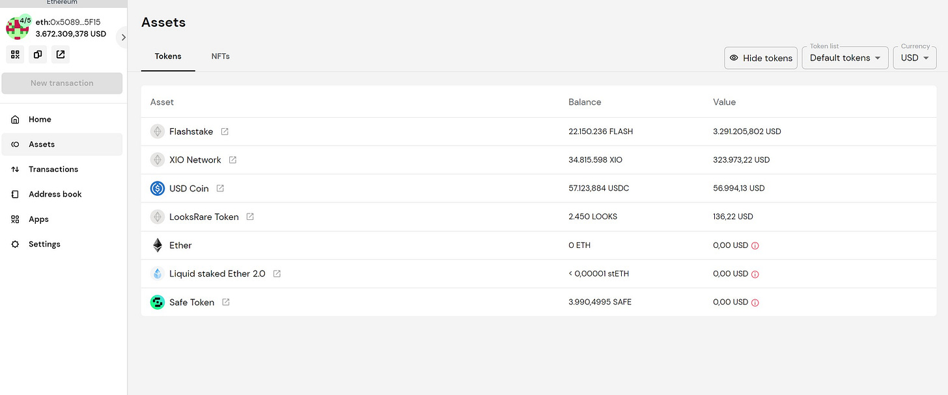Open the Currency USD dropdown
The width and height of the screenshot is (948, 395).
pyautogui.click(x=915, y=58)
